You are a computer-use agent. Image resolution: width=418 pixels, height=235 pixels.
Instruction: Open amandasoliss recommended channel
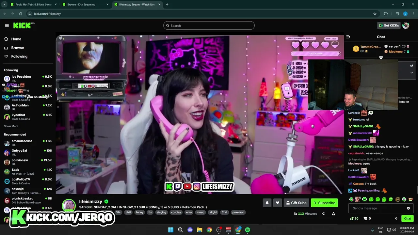click(28, 143)
